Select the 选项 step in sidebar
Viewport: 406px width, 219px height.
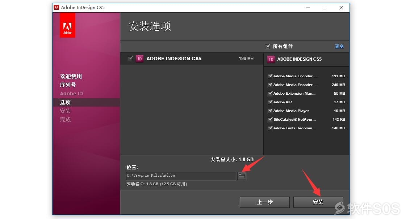(x=65, y=103)
